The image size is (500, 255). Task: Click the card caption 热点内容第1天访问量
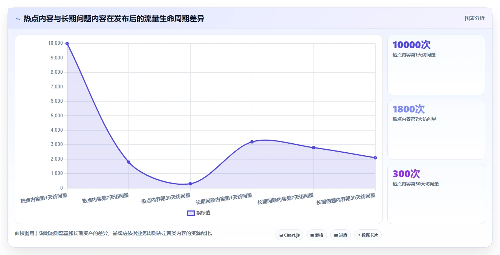coord(414,55)
